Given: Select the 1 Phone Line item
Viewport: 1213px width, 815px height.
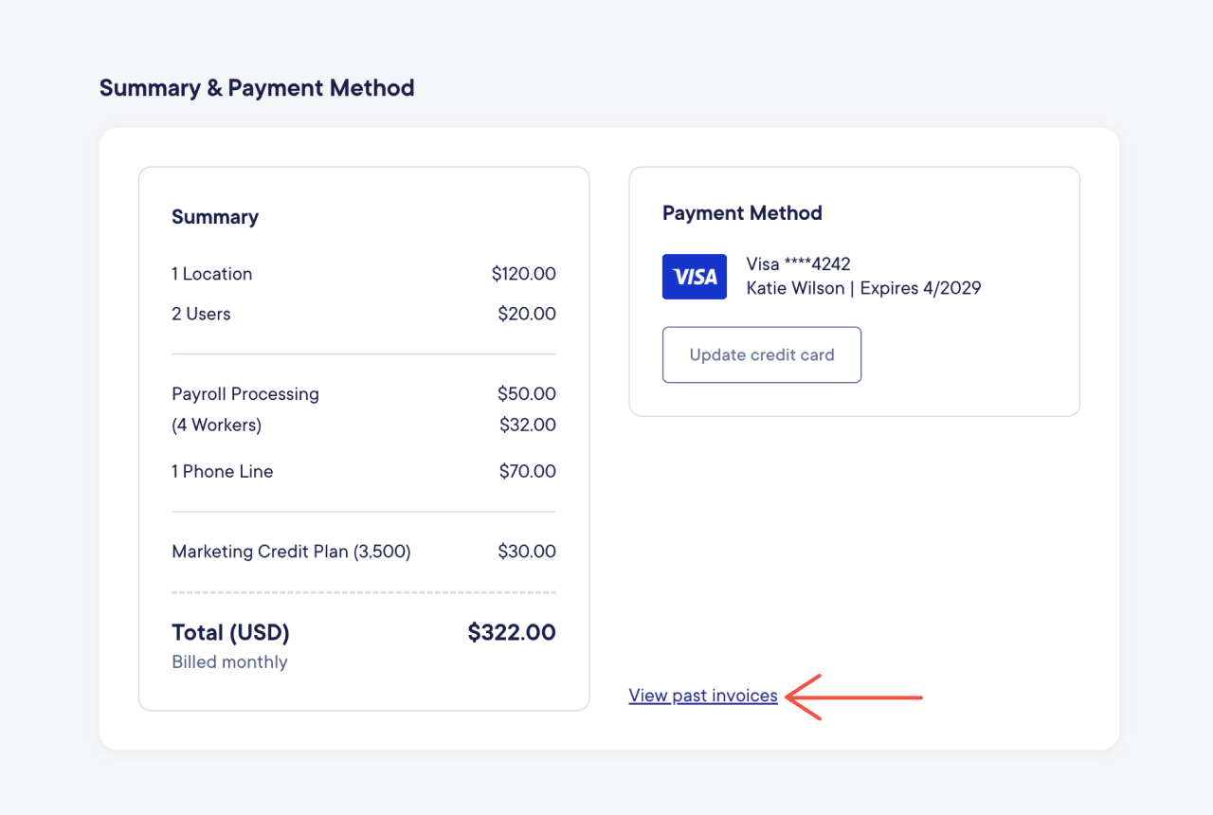Looking at the screenshot, I should pos(364,471).
